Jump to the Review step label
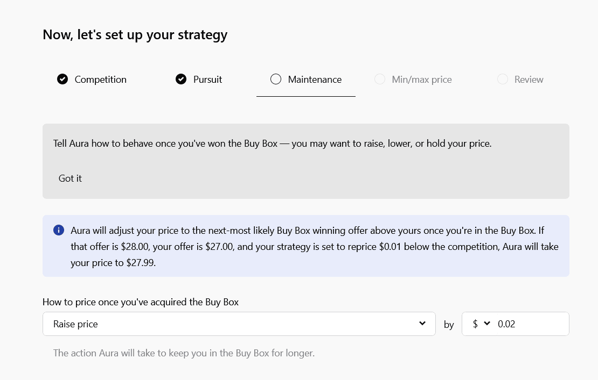 (529, 80)
